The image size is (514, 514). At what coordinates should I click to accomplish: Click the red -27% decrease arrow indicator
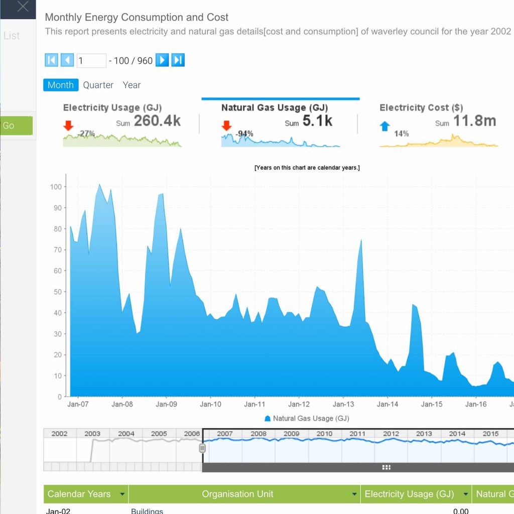click(69, 126)
